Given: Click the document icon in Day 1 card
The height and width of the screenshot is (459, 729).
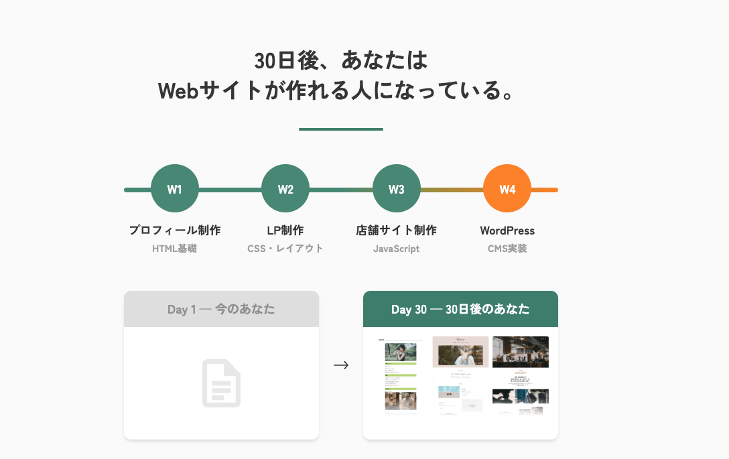Looking at the screenshot, I should tap(221, 383).
